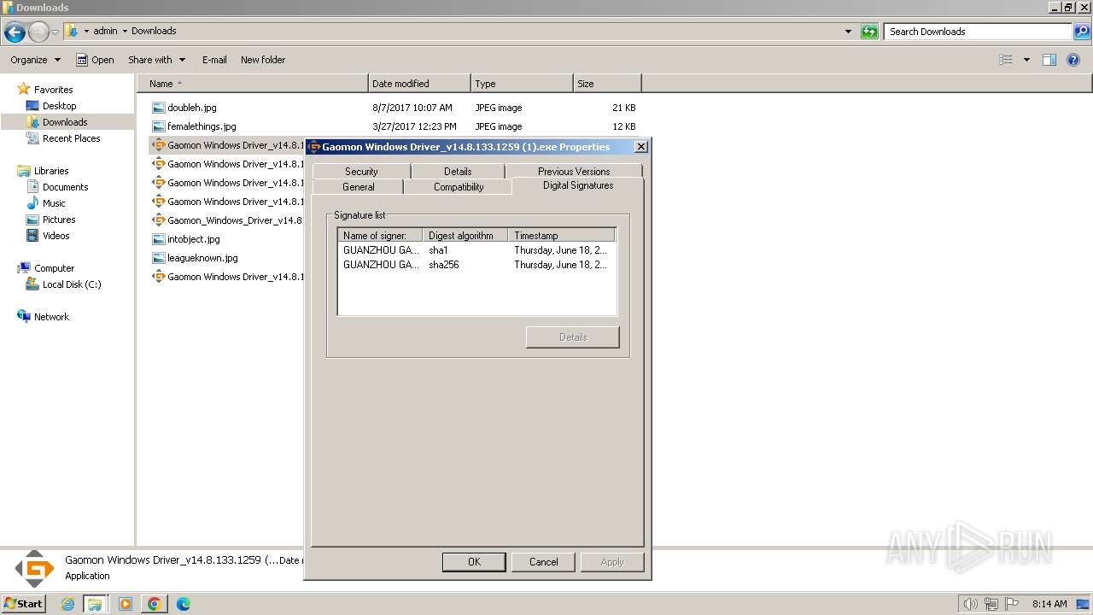Close the Properties dialog
1093x615 pixels.
click(x=641, y=147)
